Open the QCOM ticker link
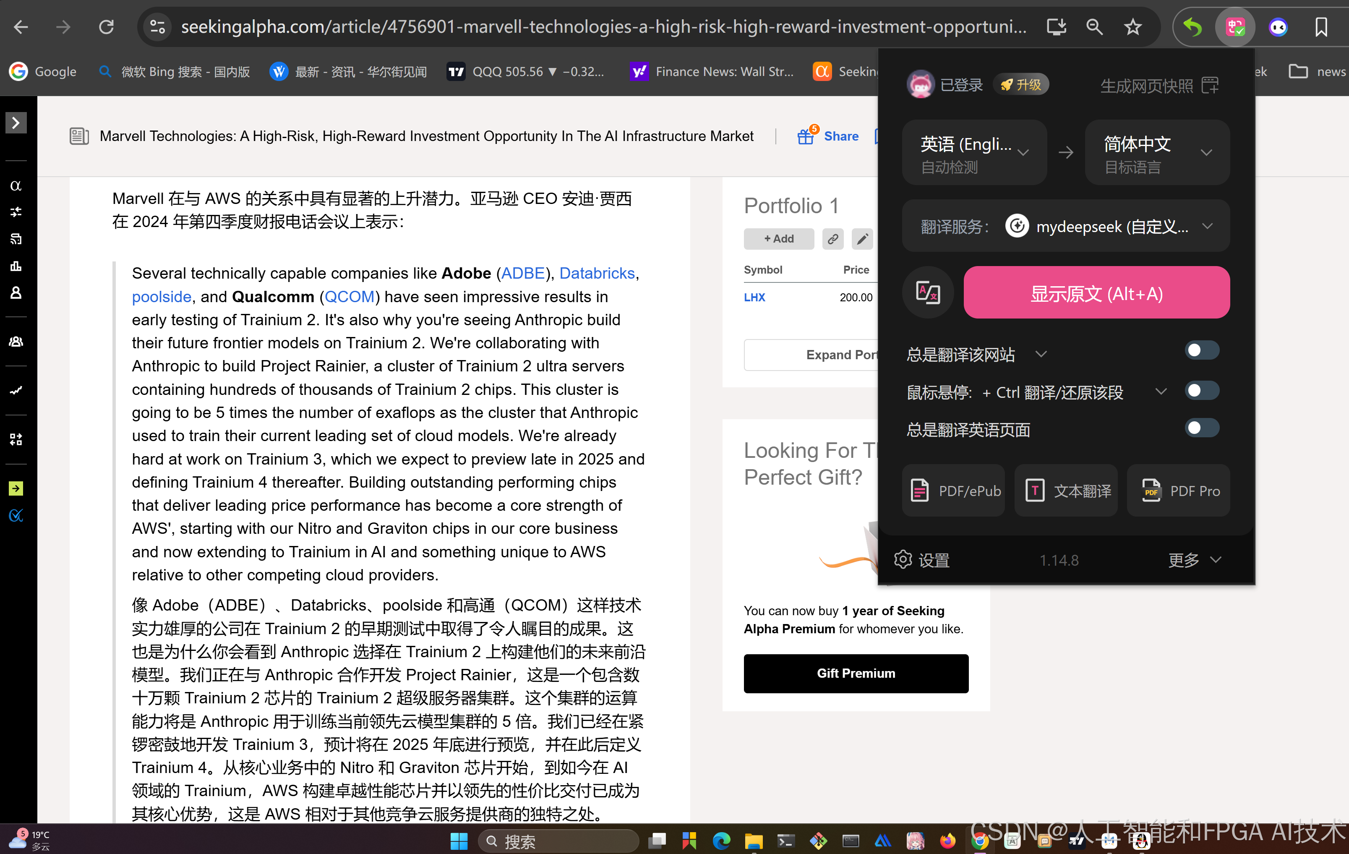This screenshot has height=854, width=1349. pos(350,297)
